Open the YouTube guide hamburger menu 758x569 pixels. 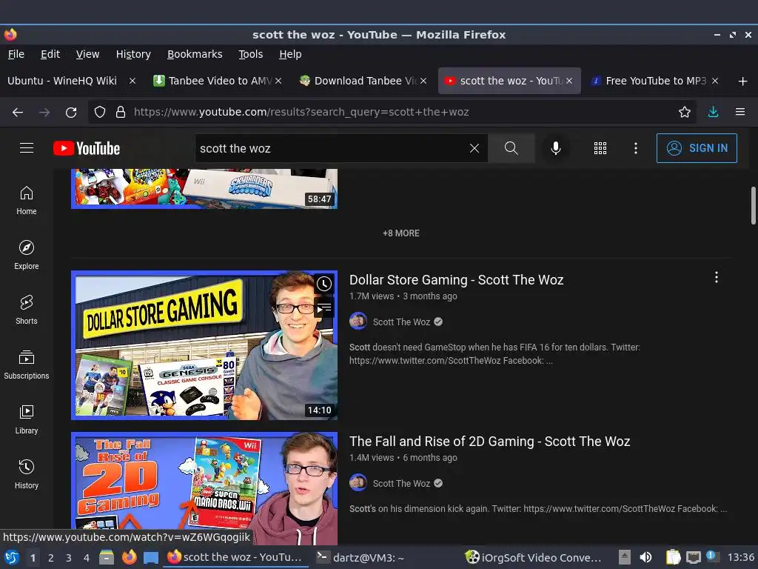(x=27, y=148)
